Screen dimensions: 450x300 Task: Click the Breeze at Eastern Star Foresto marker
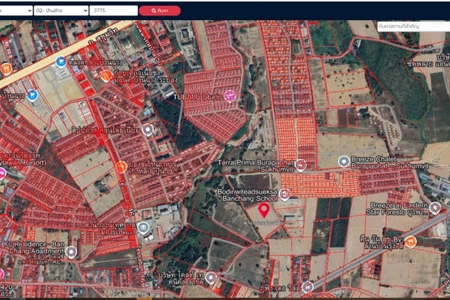pos(435,208)
